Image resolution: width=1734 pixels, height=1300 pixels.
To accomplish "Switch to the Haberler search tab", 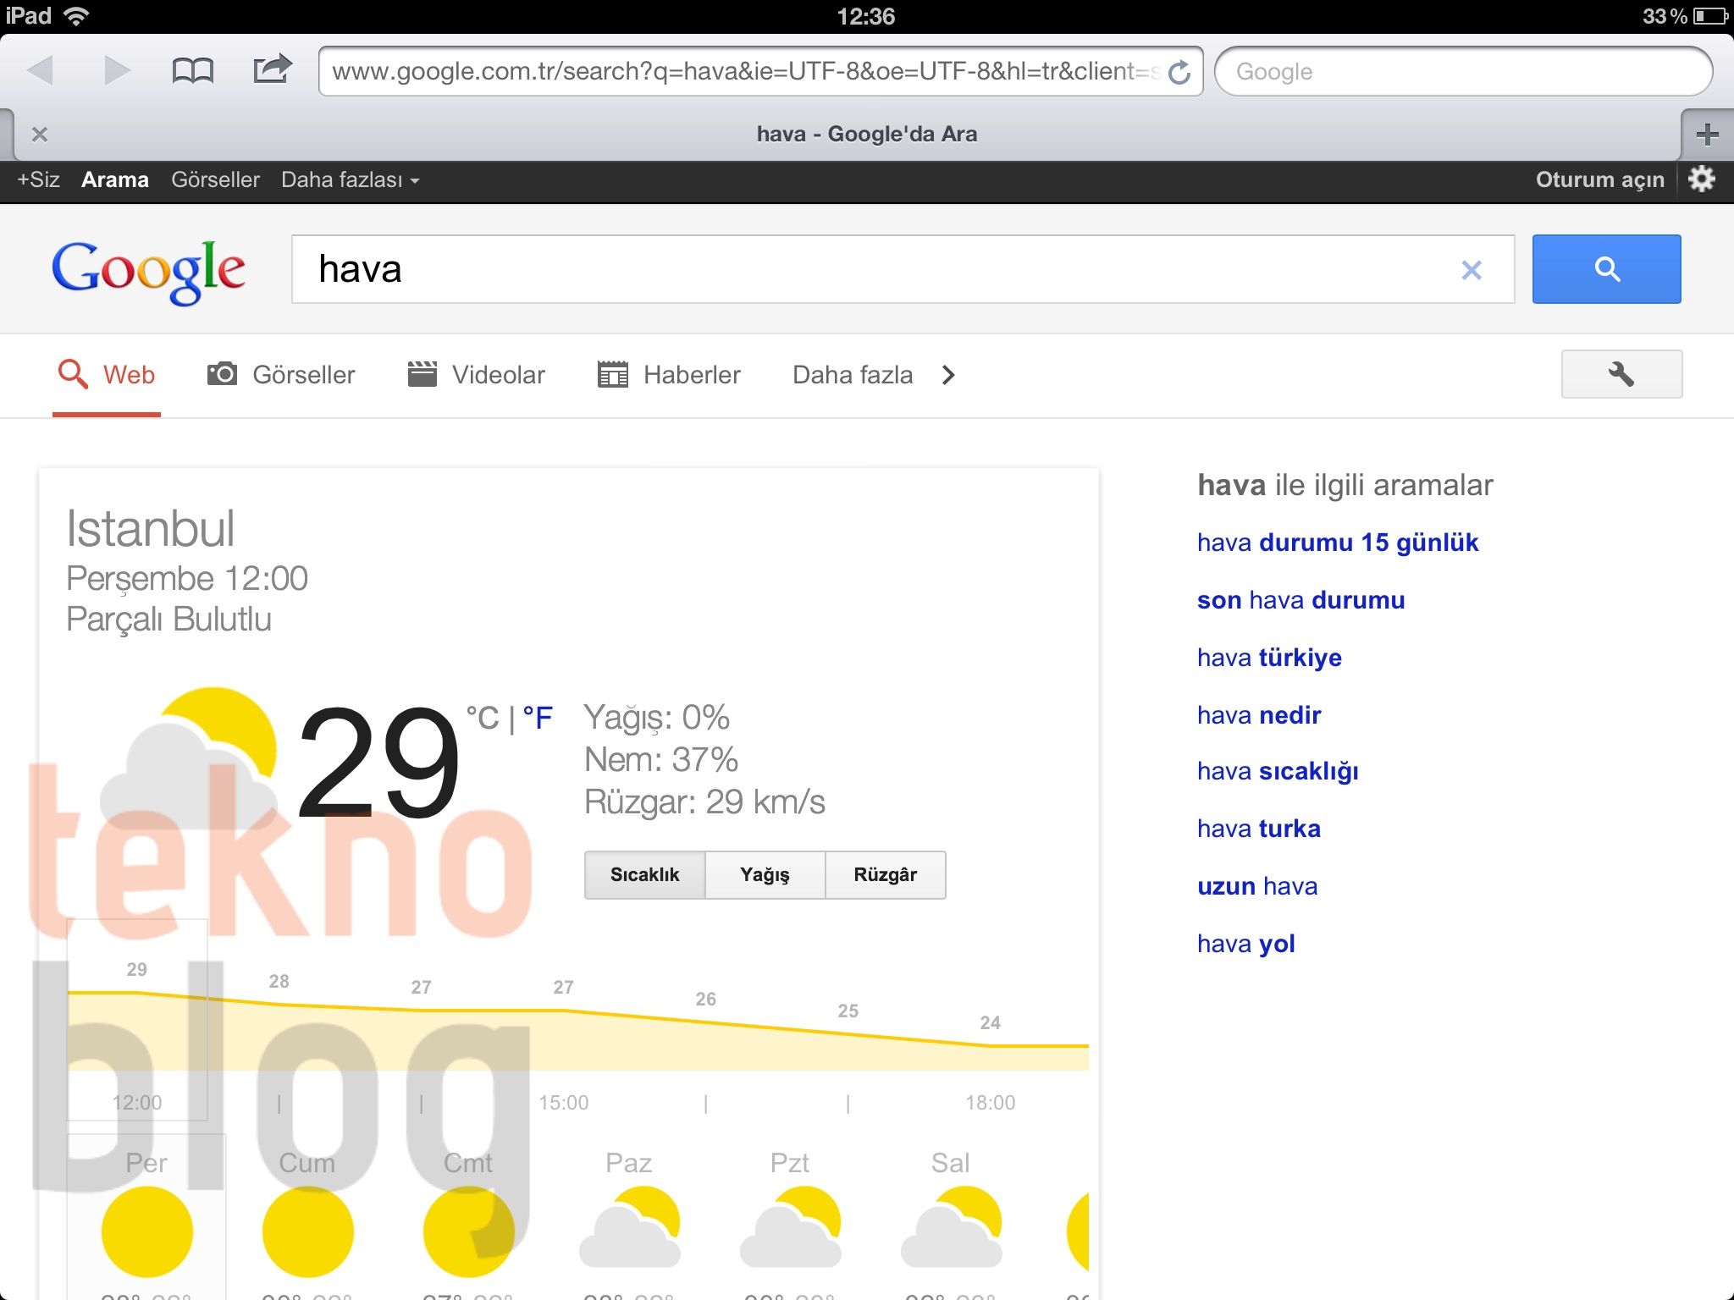I will click(669, 375).
